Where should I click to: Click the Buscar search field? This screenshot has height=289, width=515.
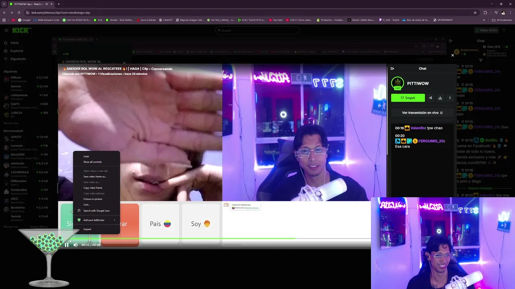[257, 31]
